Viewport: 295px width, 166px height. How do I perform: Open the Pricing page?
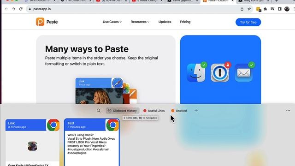click(185, 22)
